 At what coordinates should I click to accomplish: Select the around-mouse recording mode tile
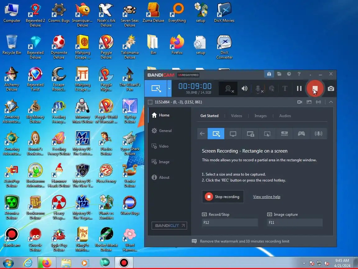(267, 134)
